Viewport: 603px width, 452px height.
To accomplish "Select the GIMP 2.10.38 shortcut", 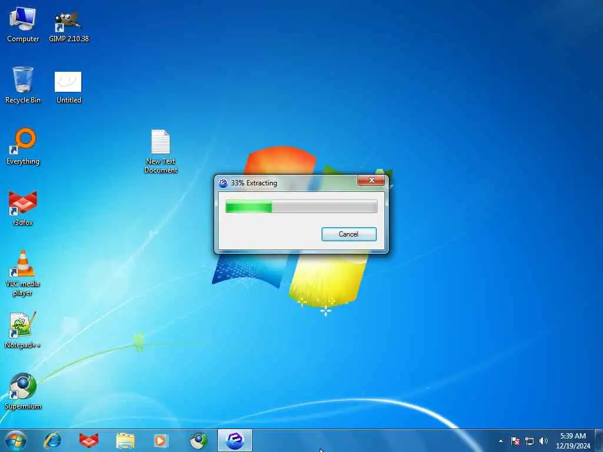I will 68,26.
